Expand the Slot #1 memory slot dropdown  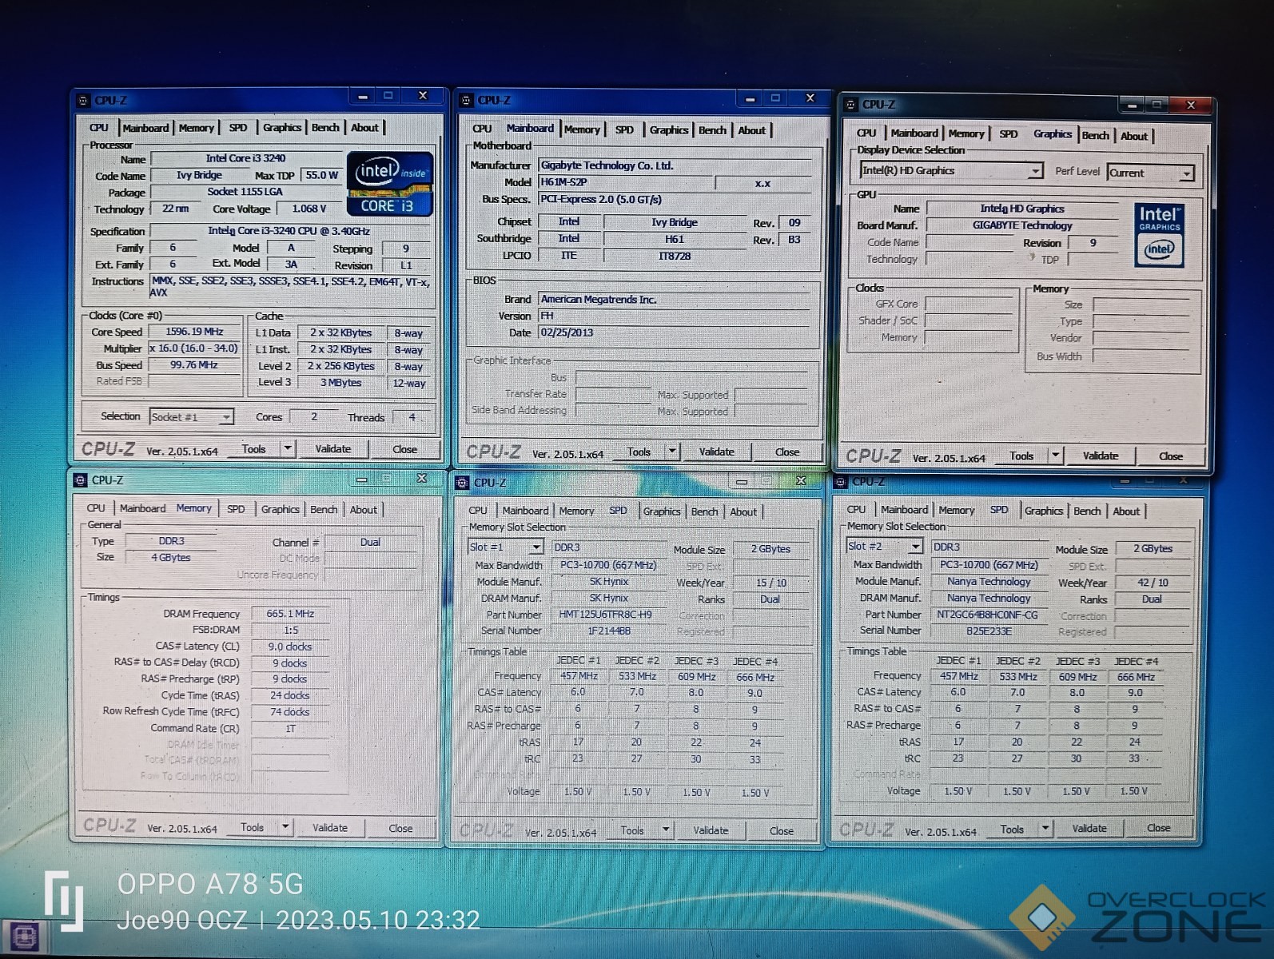pos(536,547)
